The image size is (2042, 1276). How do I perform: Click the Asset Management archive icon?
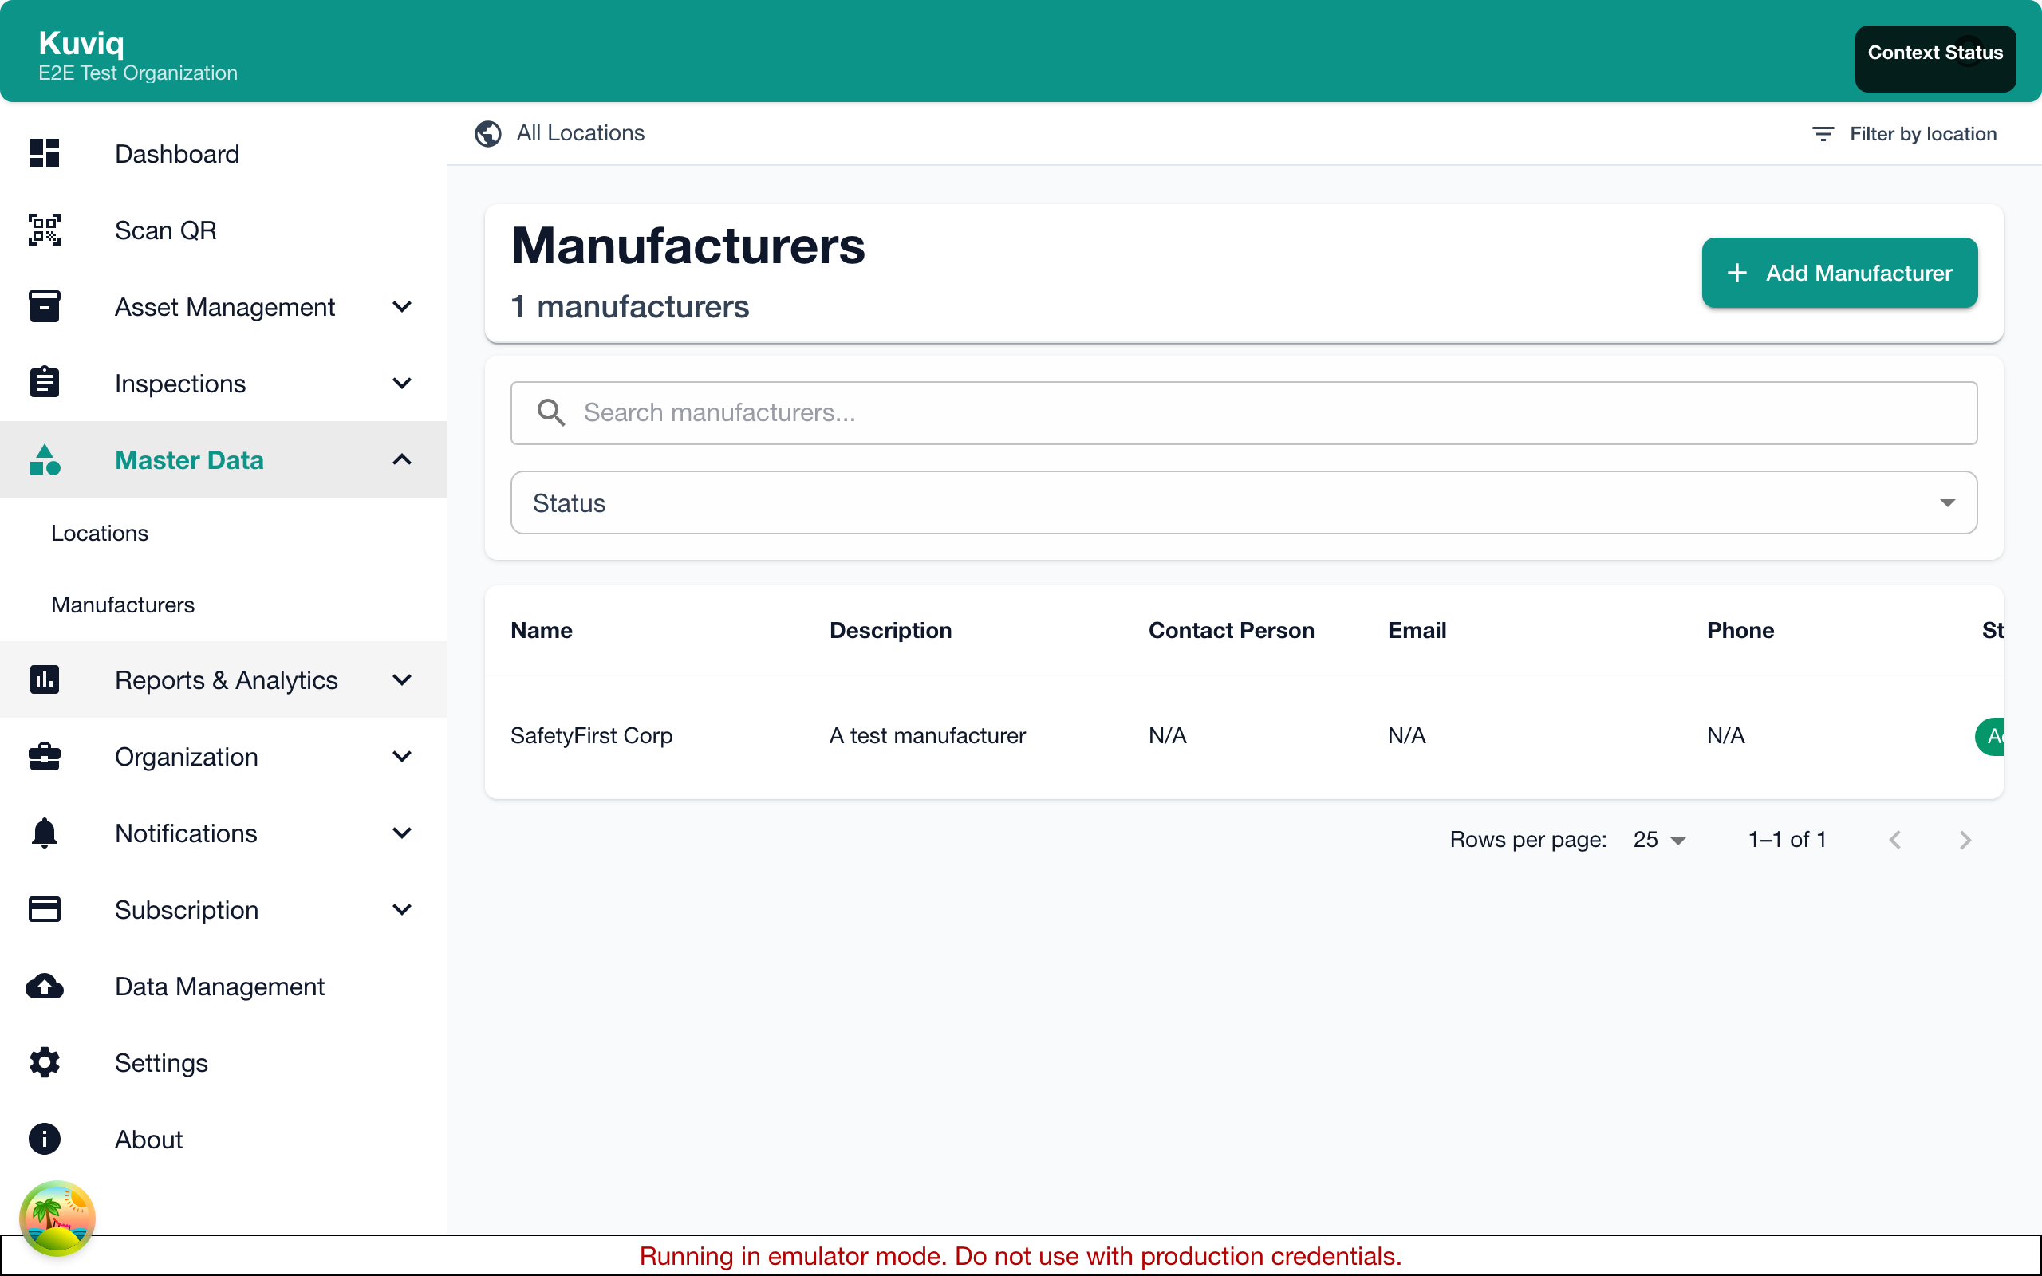coord(44,306)
